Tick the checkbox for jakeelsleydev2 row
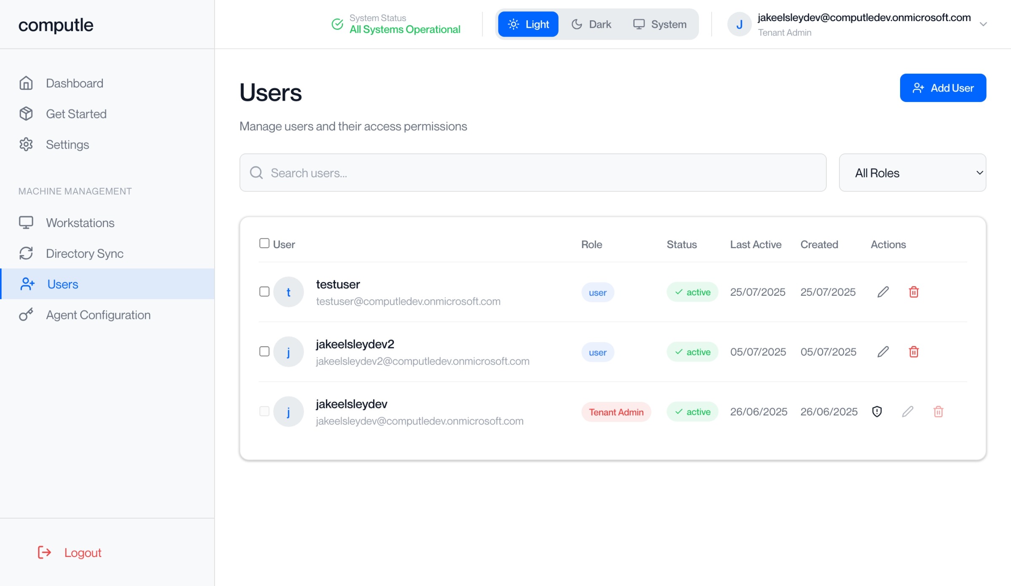This screenshot has width=1011, height=586. tap(264, 351)
